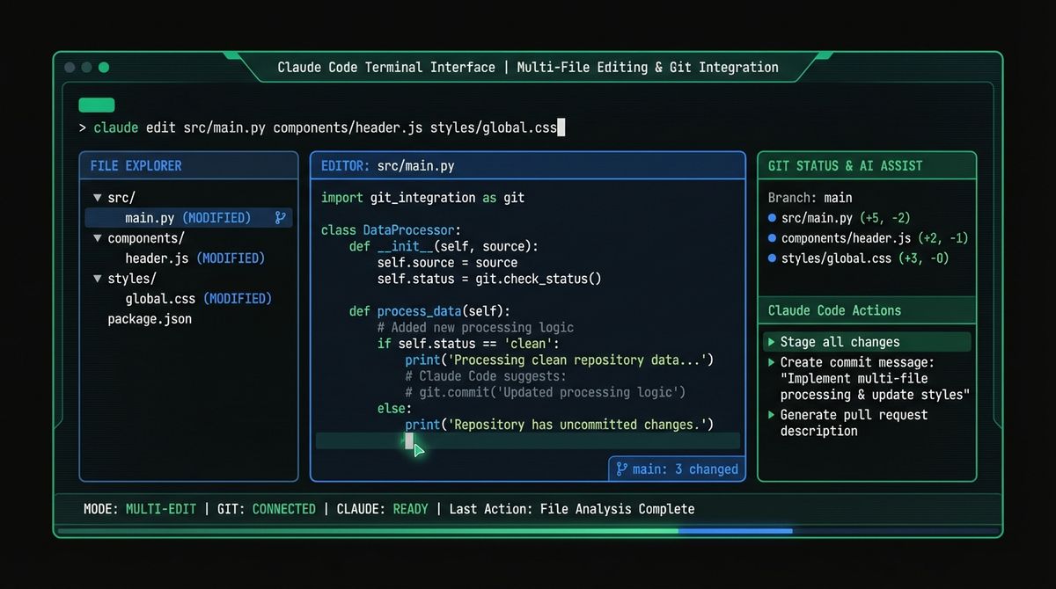Viewport: 1056px width, 589px height.
Task: Click the git branch icon beside main.py
Action: click(x=281, y=217)
